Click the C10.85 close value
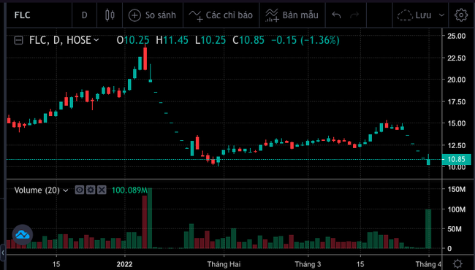Viewport: 475px width, 270px height. [x=248, y=40]
